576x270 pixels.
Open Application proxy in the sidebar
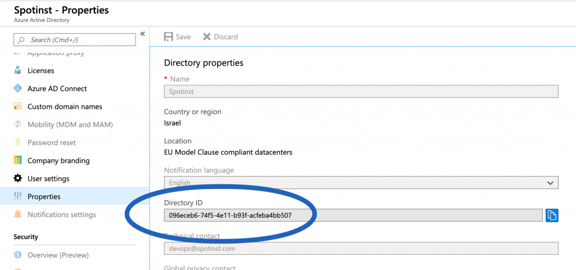56,53
